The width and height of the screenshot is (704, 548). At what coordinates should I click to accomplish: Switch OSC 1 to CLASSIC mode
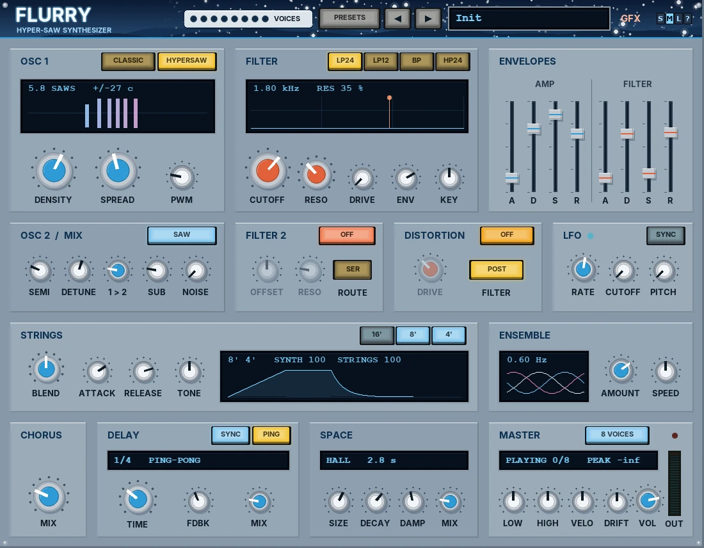click(x=129, y=61)
